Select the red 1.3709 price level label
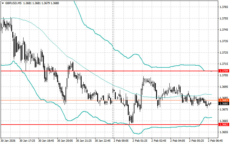This screenshot has width=230, height=144. click(x=224, y=71)
